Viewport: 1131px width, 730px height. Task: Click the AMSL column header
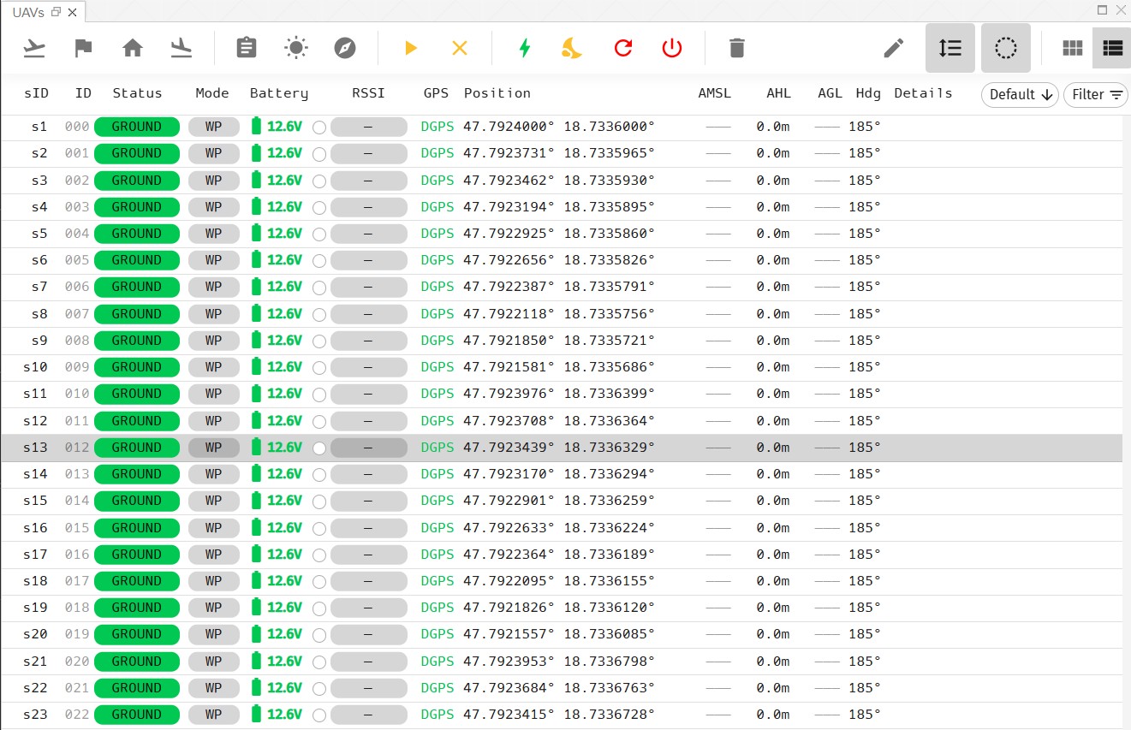pyautogui.click(x=715, y=93)
